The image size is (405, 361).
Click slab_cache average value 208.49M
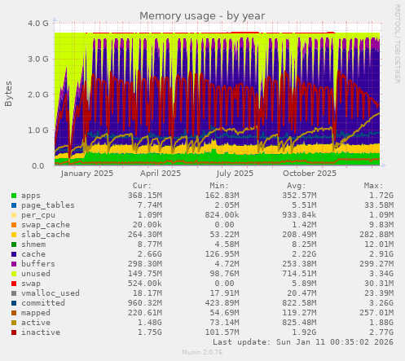click(299, 235)
